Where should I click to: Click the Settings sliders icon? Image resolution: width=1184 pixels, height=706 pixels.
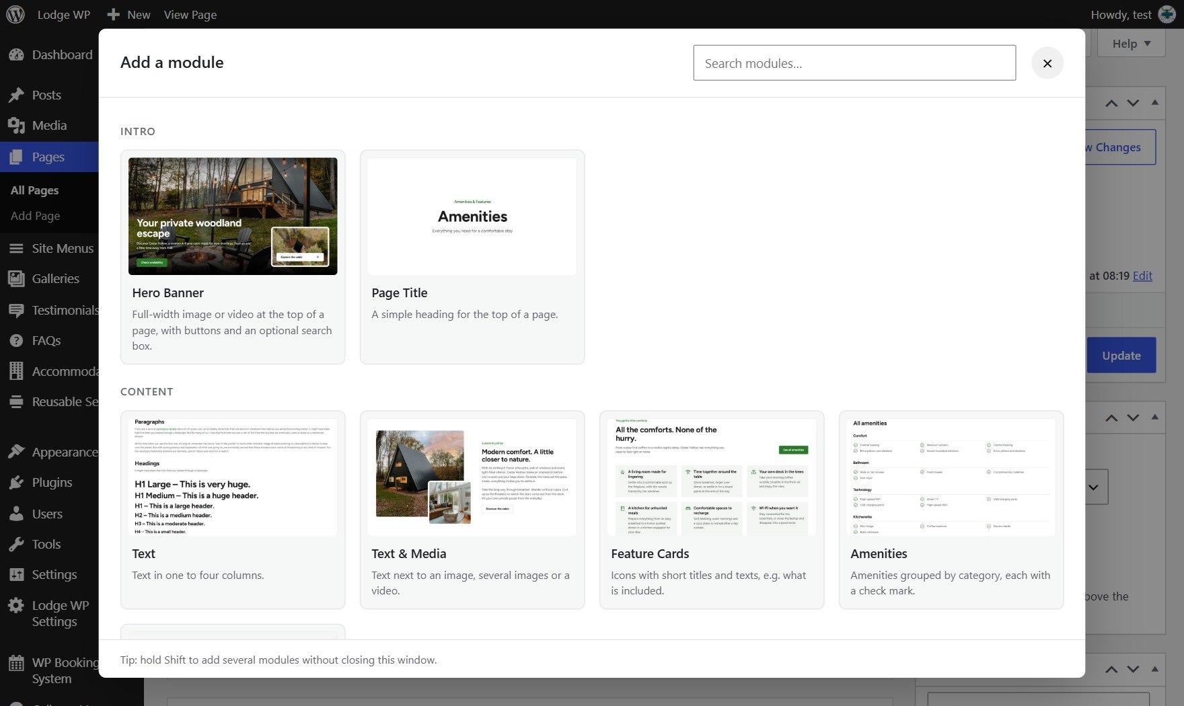[x=16, y=575]
